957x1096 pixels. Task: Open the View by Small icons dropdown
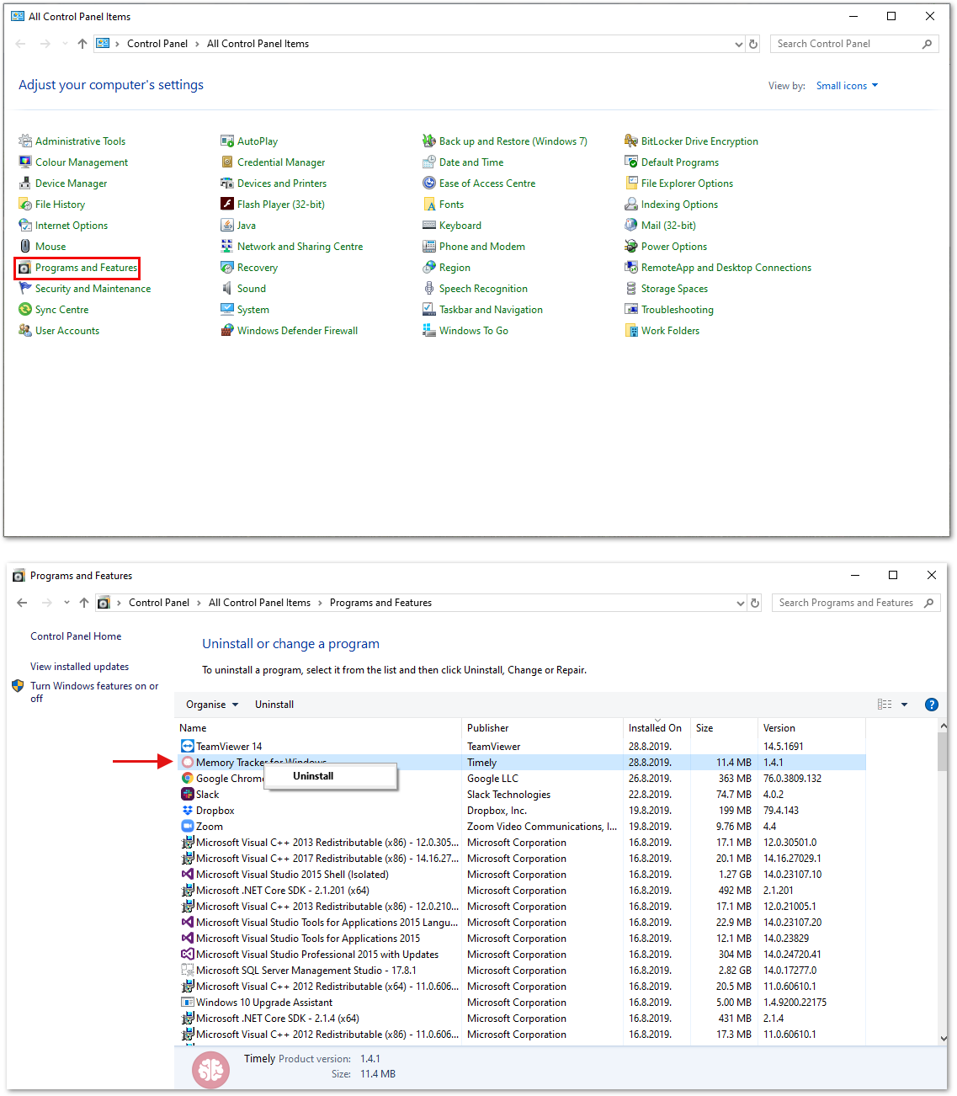click(x=847, y=85)
